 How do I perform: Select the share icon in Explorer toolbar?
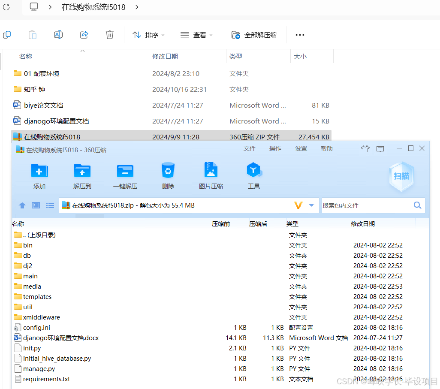coord(84,35)
